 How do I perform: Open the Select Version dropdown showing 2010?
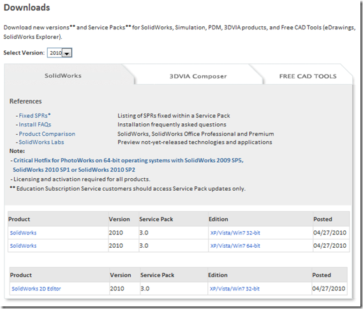point(59,53)
